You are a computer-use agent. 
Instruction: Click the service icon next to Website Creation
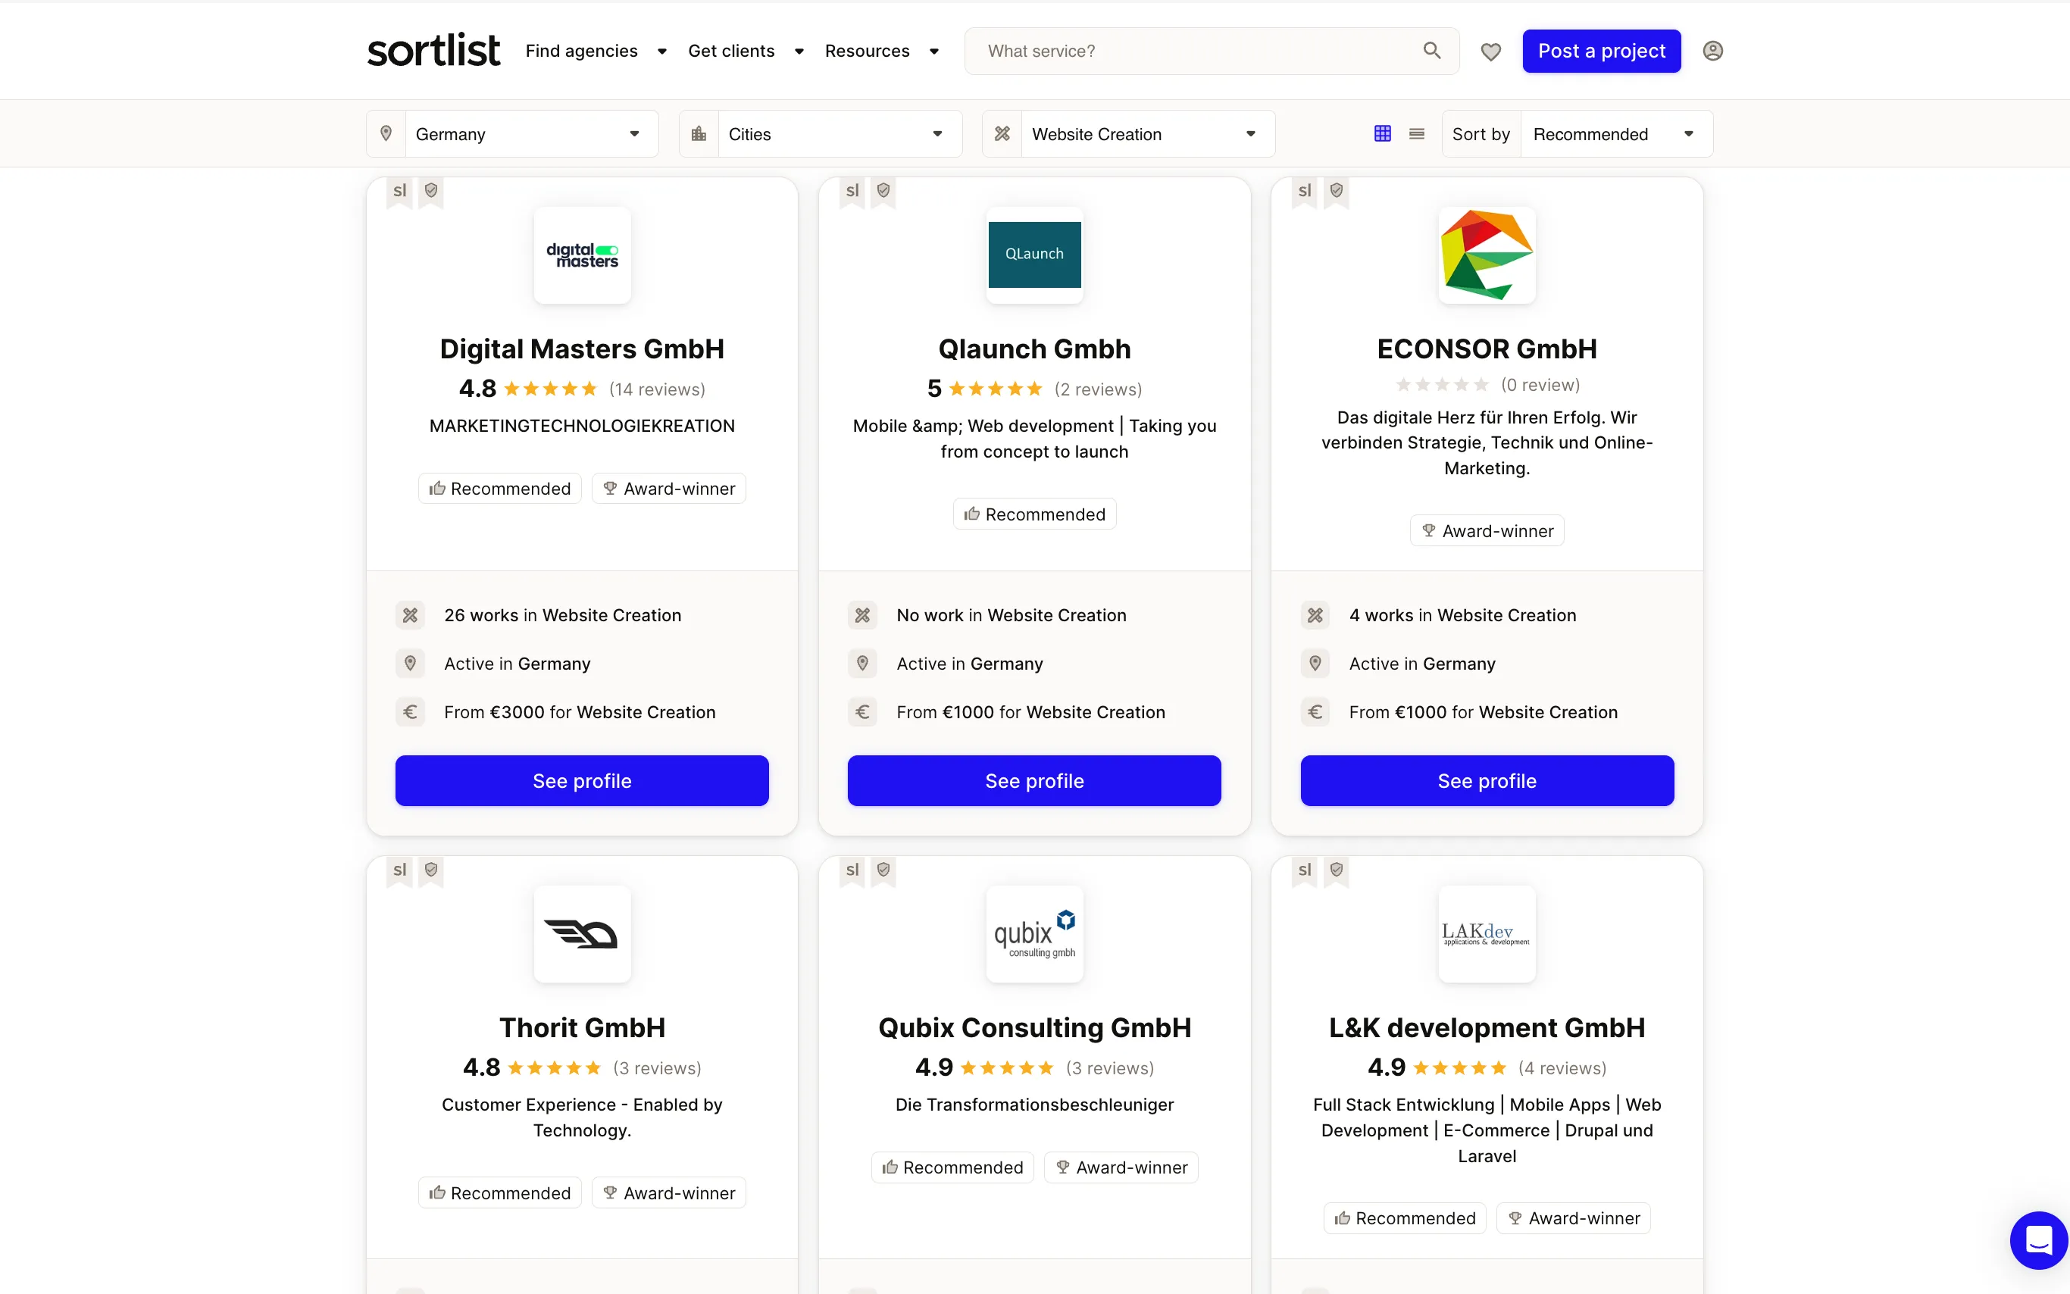coord(1001,133)
